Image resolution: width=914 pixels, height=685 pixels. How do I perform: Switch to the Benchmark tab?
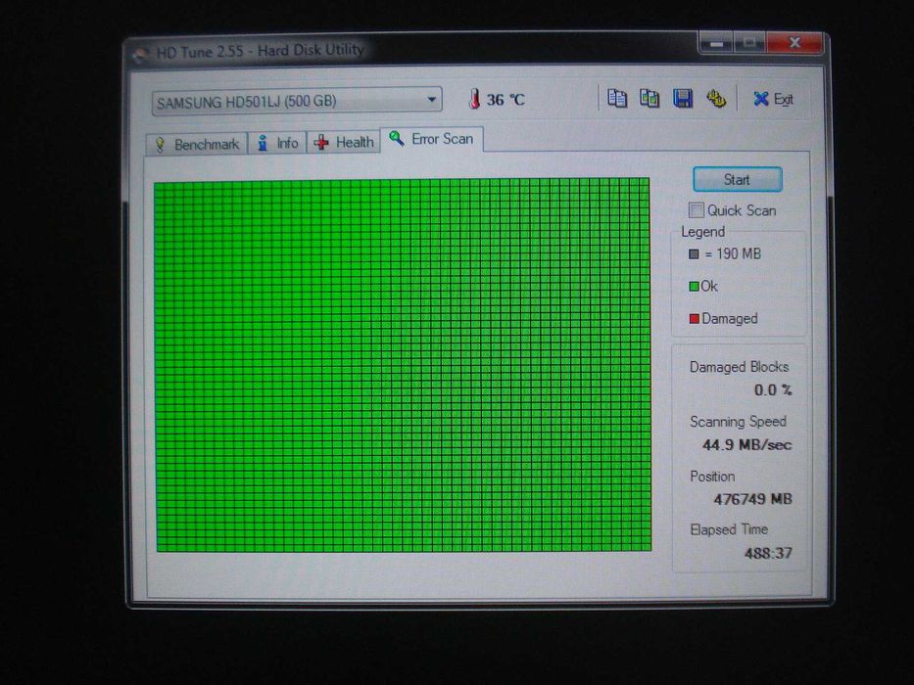197,144
